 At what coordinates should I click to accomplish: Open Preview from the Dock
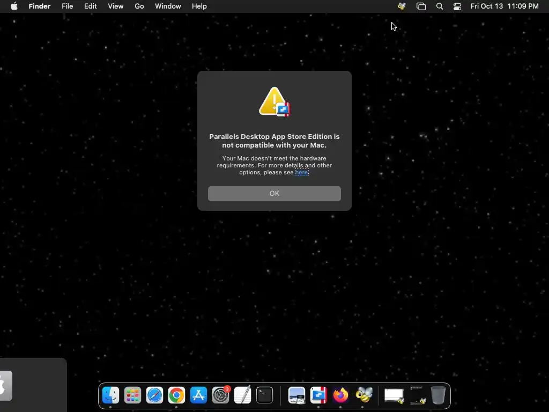point(296,395)
